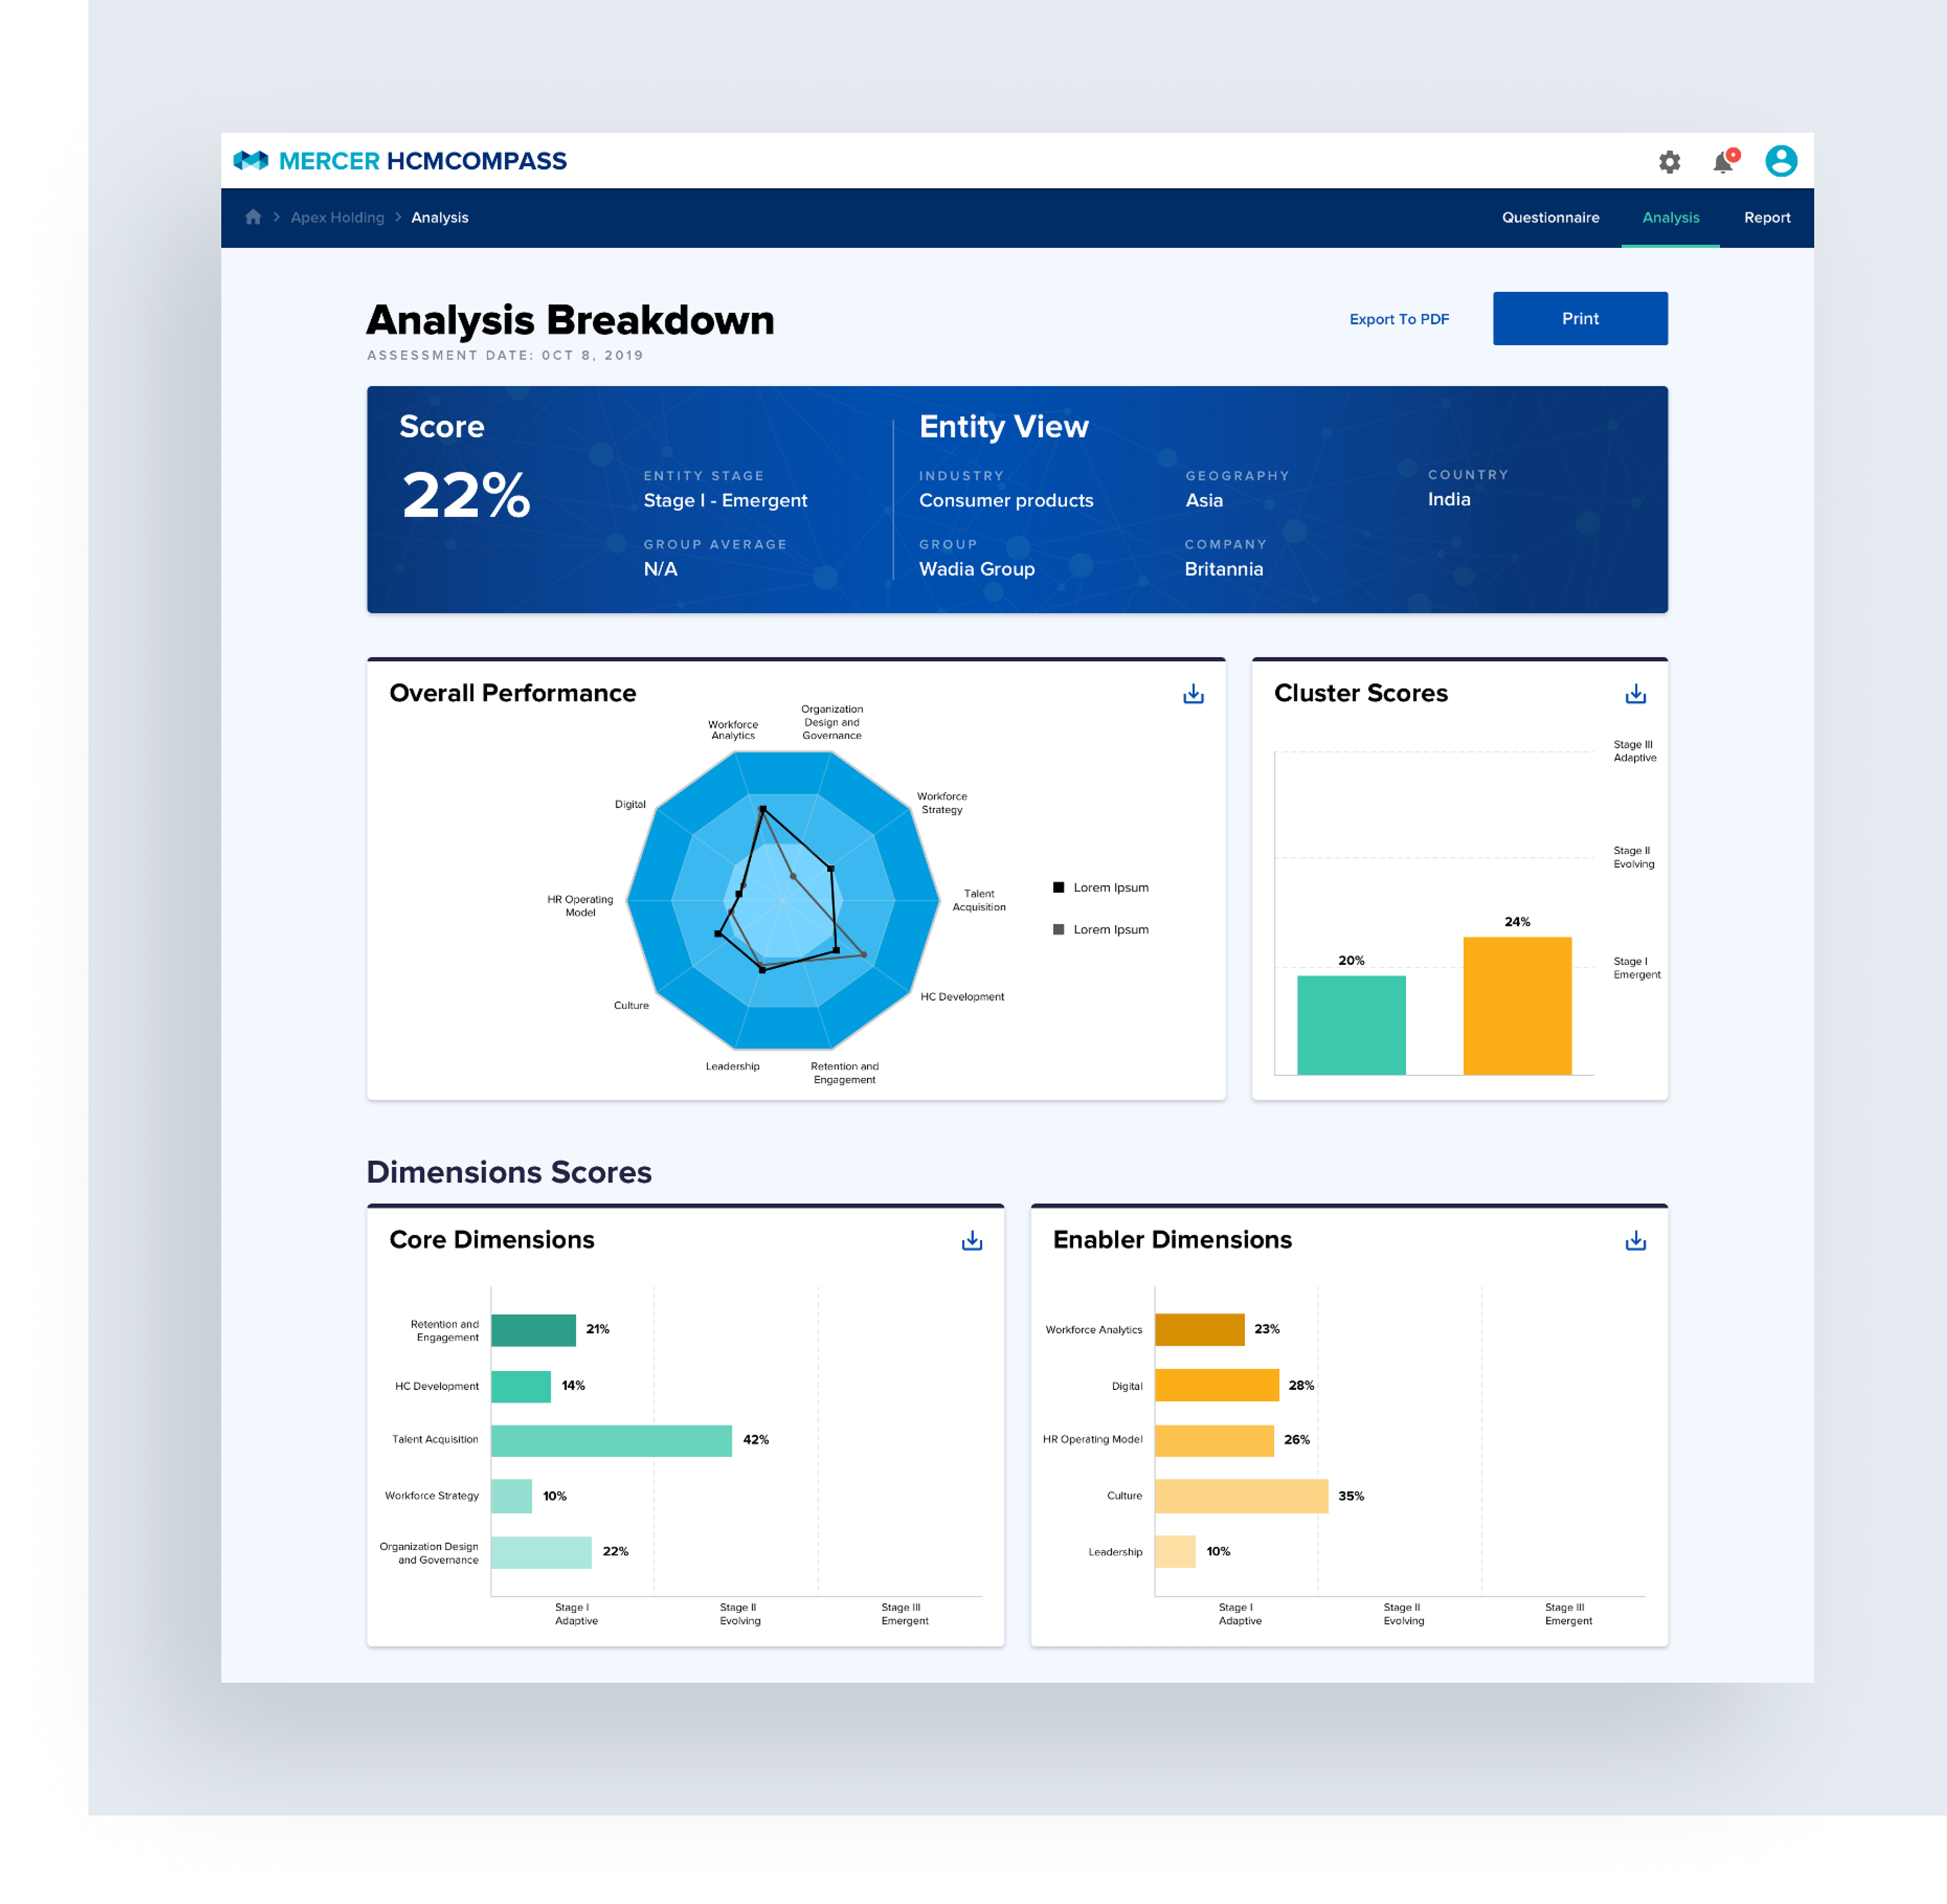Click the Retention and Engagement 21% bar

[x=533, y=1330]
